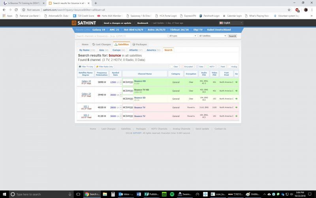Open the All Satellites dropdown
The height and width of the screenshot is (198, 316).
pyautogui.click(x=213, y=36)
